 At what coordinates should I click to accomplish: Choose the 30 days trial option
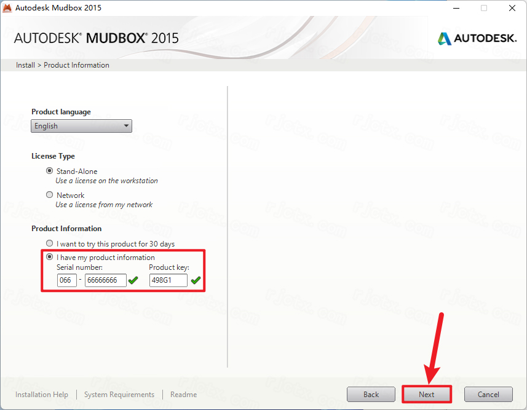(x=49, y=243)
